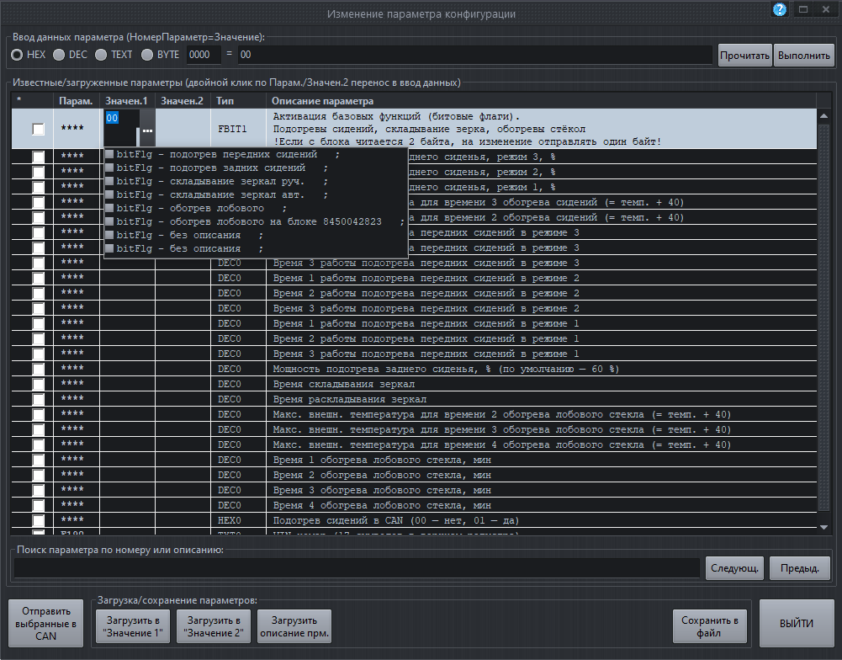The image size is (842, 660).
Task: Focus the parameter search input field
Action: pyautogui.click(x=357, y=568)
